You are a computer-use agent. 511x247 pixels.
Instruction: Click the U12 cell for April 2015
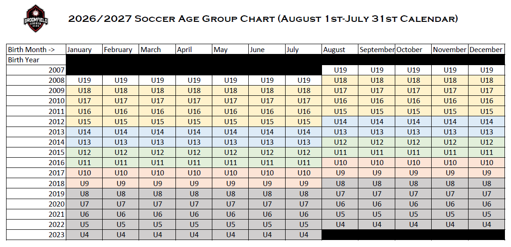(x=194, y=153)
